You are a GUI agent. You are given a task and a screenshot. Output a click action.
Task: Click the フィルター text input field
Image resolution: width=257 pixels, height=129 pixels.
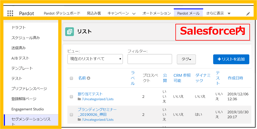pyautogui.click(x=150, y=59)
